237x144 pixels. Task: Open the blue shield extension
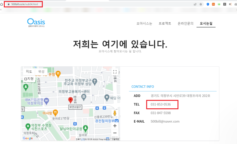coord(208,4)
